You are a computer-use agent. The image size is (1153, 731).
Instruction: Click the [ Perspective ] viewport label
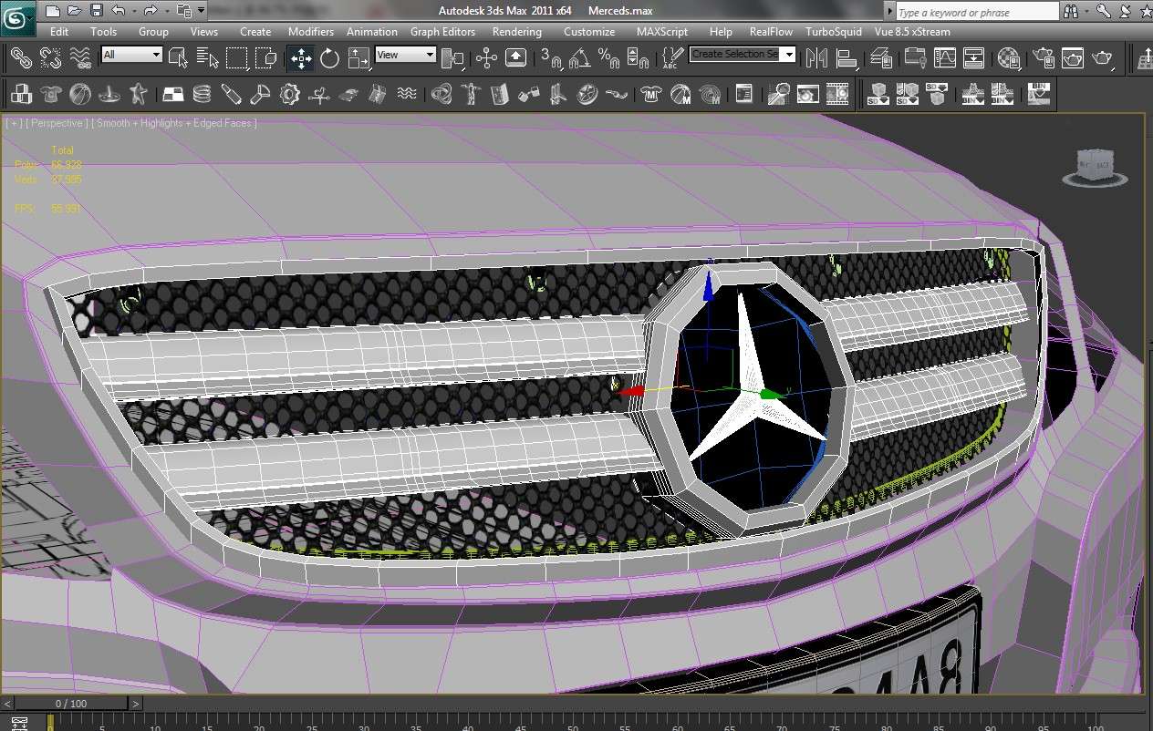point(57,123)
